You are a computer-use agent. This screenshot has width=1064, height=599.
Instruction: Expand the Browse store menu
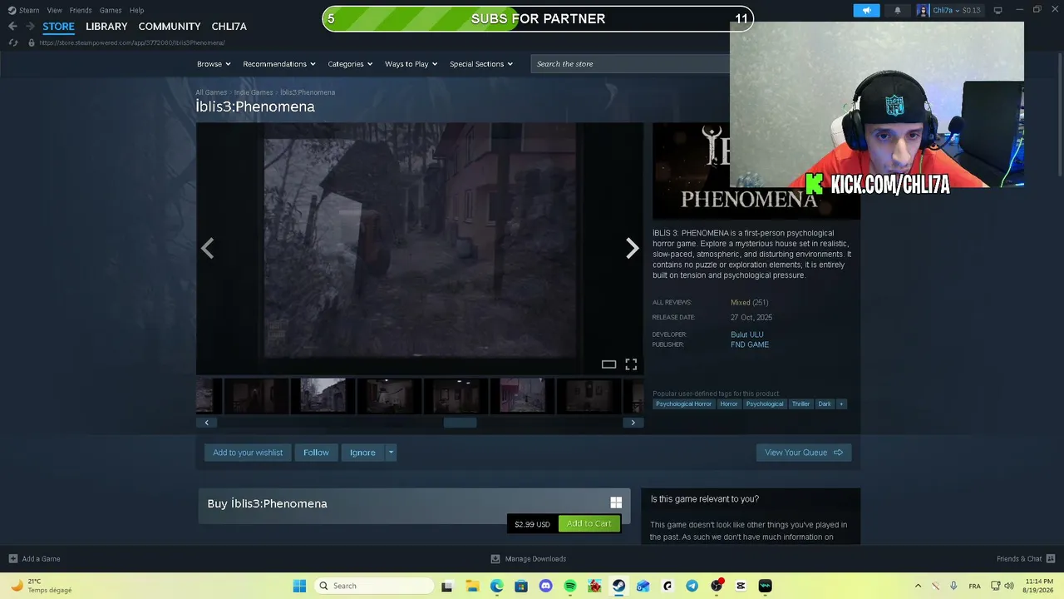coord(214,64)
